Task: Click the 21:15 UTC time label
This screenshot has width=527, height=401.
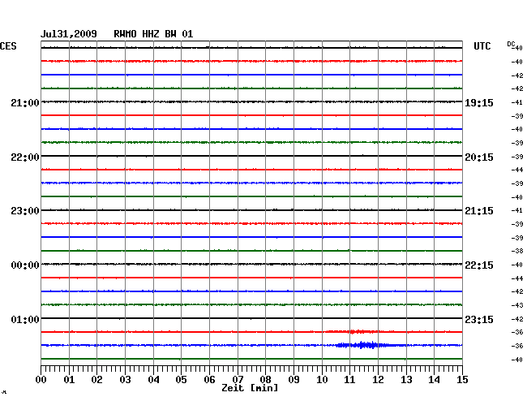Action: (x=479, y=211)
